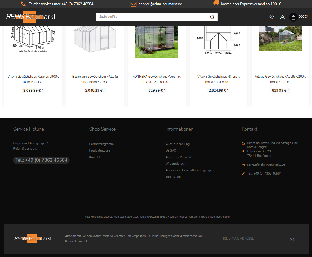Open the Produktretoure footer link
312x257 pixels.
click(x=100, y=151)
